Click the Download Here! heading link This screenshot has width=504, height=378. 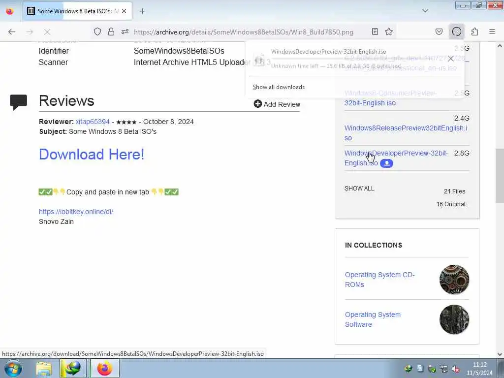click(92, 154)
